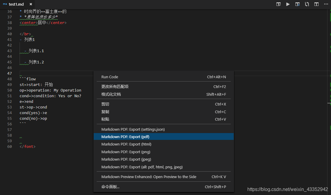Click the <center>居中</center> line
The width and height of the screenshot is (331, 195).
43,23
